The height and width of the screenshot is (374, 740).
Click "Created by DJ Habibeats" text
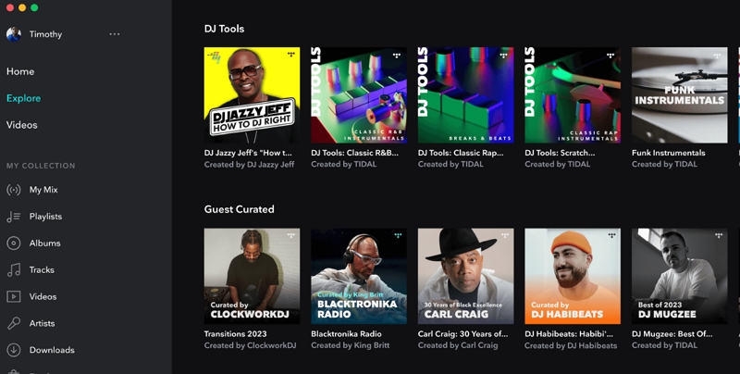click(x=571, y=345)
